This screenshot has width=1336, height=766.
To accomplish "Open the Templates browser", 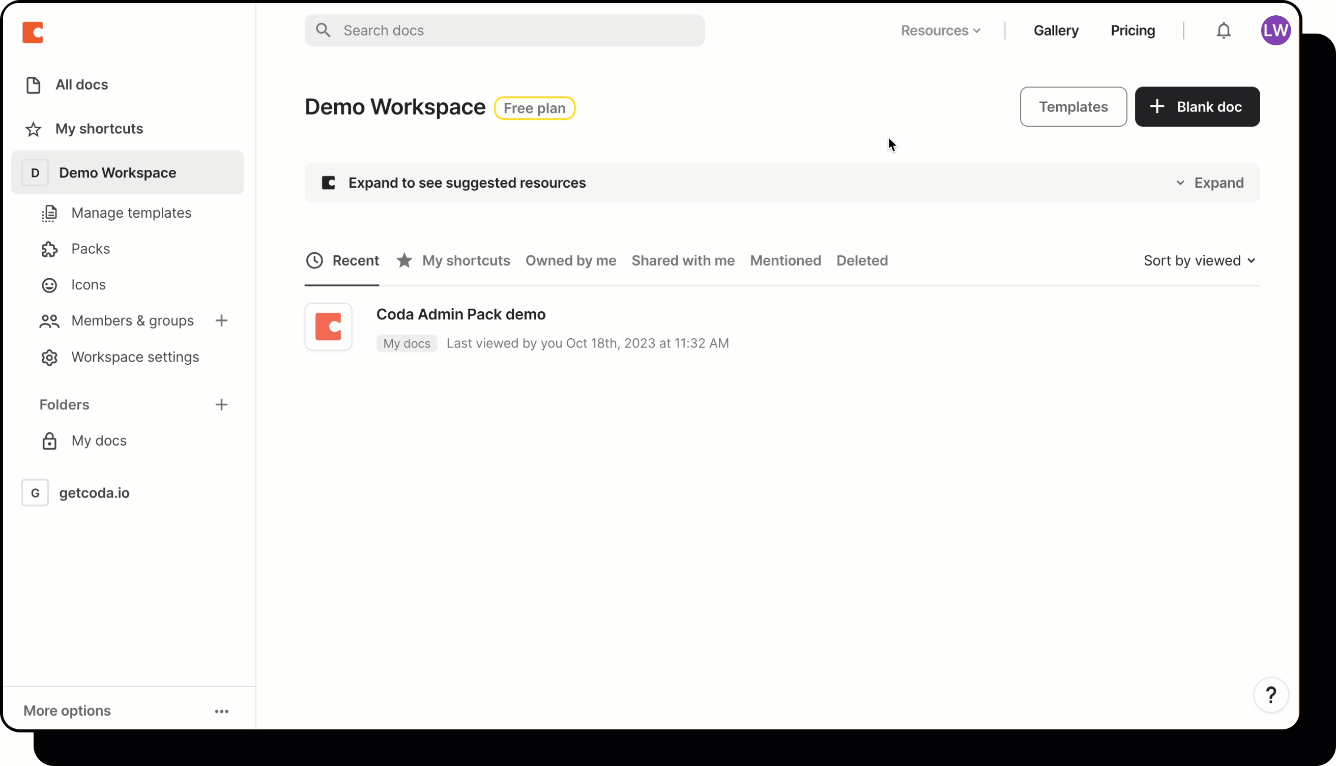I will [x=1073, y=106].
